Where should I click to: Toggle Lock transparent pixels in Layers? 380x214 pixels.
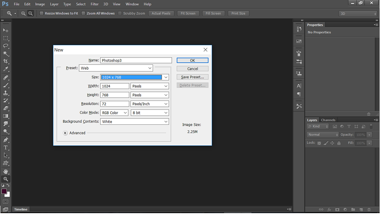(319, 143)
